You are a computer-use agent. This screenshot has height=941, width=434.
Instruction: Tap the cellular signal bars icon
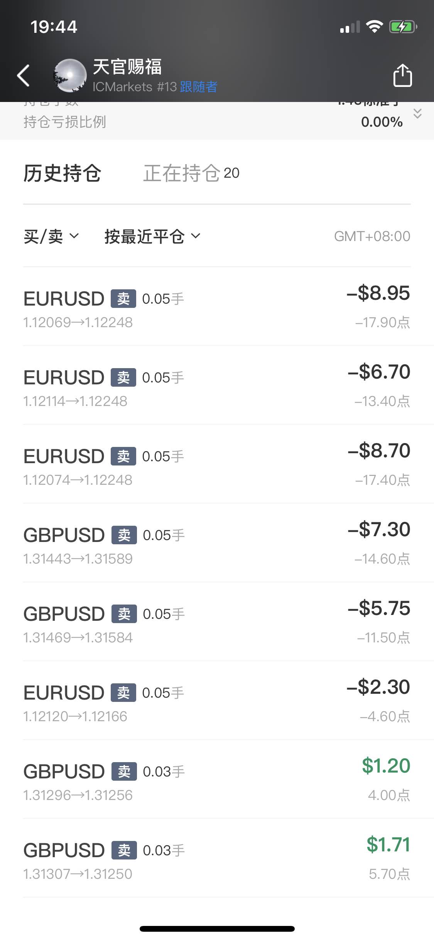[350, 27]
